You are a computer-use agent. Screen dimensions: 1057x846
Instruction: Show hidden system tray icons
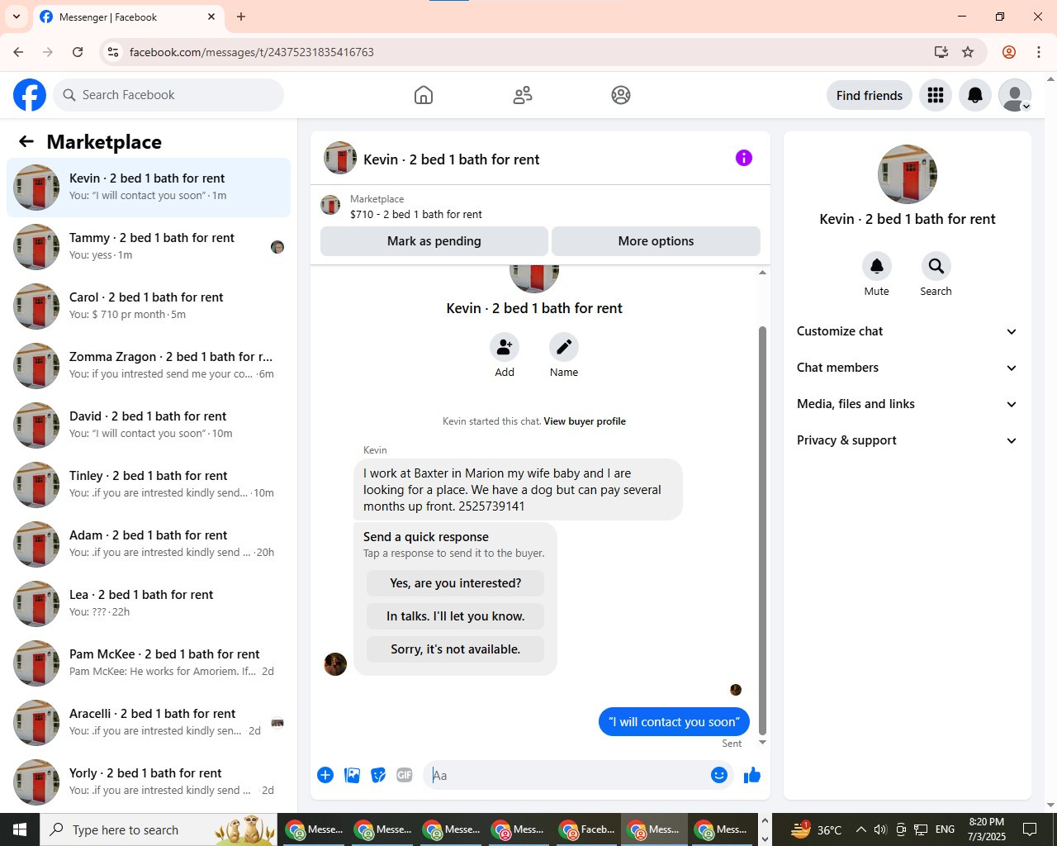point(860,829)
